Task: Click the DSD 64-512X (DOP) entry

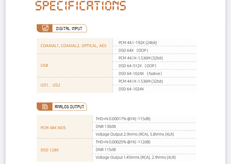Action: click(138, 66)
